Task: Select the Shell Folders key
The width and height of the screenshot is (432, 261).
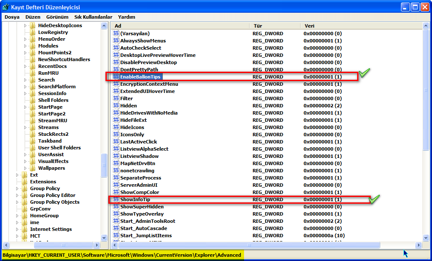Action: 53,100
